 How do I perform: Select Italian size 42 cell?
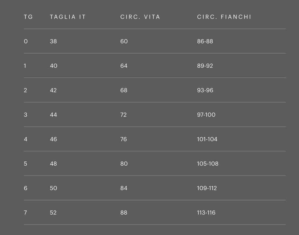(53, 90)
